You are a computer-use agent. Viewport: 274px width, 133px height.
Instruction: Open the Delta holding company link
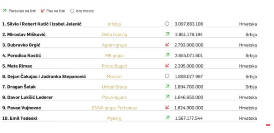tap(114, 35)
